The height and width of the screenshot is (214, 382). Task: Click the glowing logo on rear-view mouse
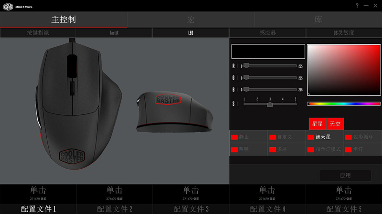click(168, 99)
